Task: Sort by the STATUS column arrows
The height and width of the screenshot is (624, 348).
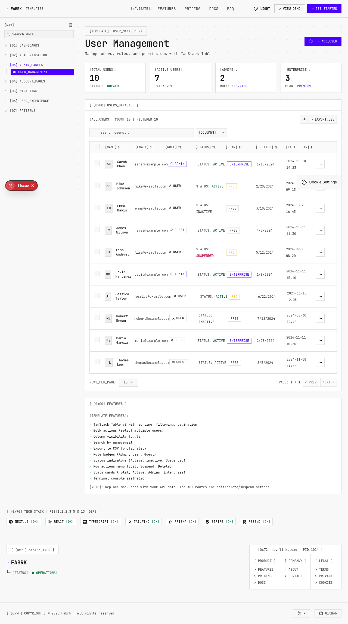Action: click(x=214, y=147)
